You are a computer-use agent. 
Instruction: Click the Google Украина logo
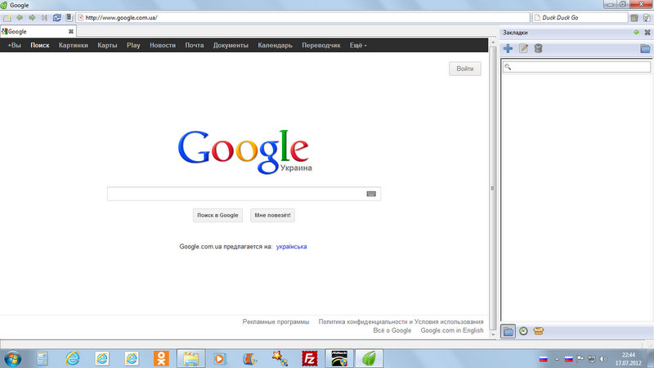click(244, 152)
